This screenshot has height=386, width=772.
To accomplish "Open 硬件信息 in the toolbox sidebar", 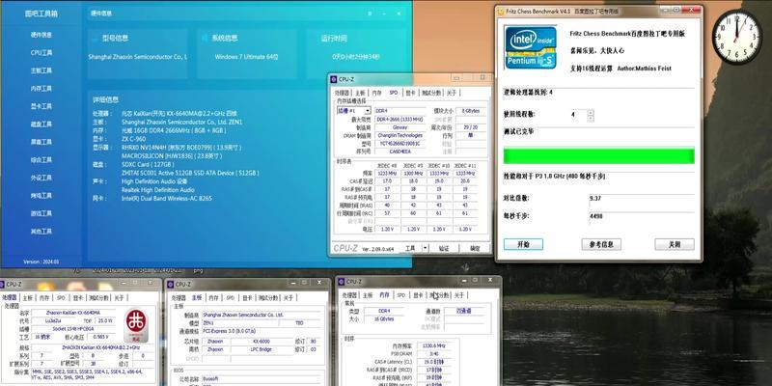I will [41, 35].
